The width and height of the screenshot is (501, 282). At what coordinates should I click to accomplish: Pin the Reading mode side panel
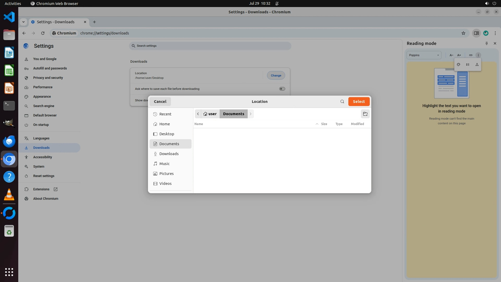(x=486, y=43)
